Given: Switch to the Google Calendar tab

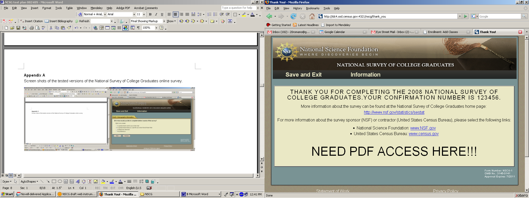Looking at the screenshot, I should pos(334,32).
